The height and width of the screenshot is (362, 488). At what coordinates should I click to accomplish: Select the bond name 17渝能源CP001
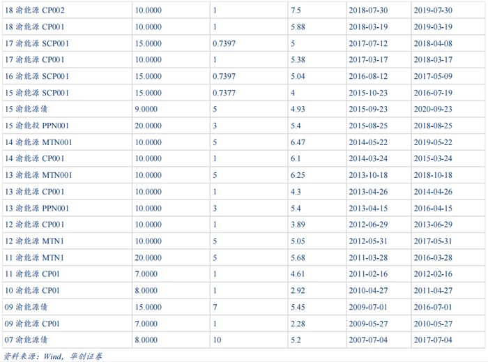(x=35, y=59)
